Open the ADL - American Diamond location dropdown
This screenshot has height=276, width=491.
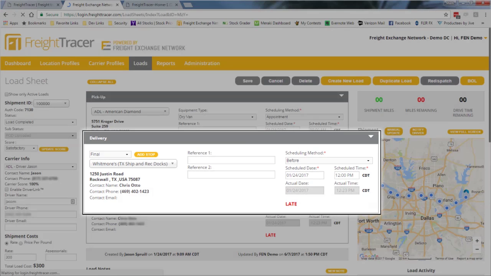click(130, 112)
